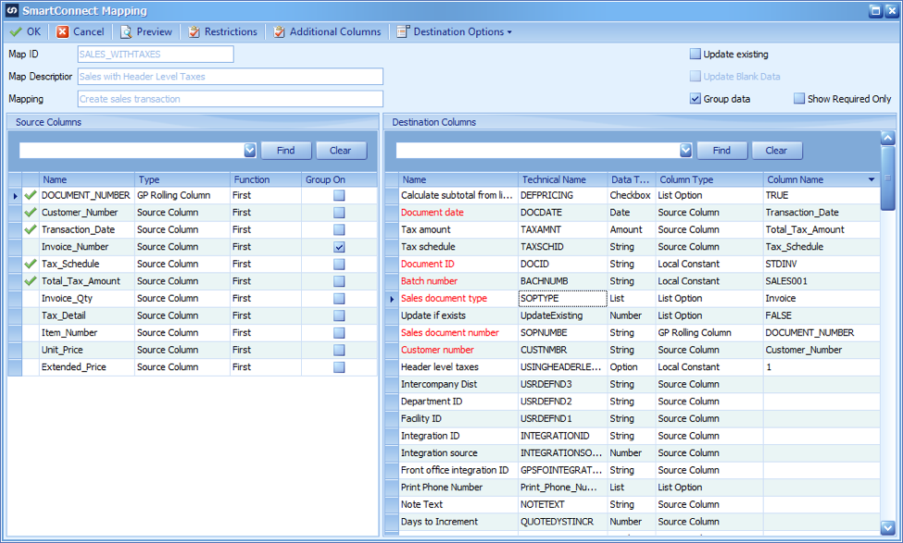Click green checkmark beside Total_Tax_Amount row
The height and width of the screenshot is (543, 903).
pos(31,281)
